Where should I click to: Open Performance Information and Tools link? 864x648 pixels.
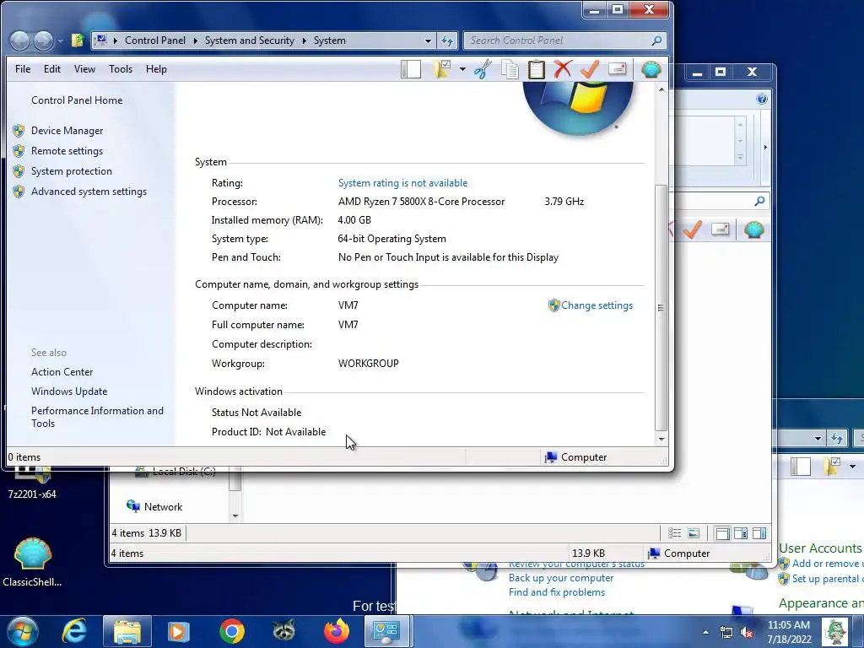tap(97, 417)
